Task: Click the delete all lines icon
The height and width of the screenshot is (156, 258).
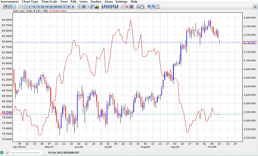Action: click(132, 7)
